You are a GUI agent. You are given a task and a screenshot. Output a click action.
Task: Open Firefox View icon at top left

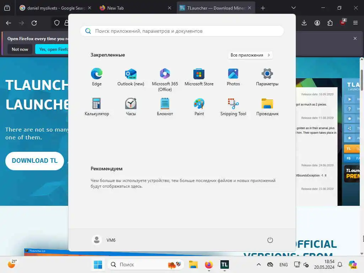coord(7,8)
